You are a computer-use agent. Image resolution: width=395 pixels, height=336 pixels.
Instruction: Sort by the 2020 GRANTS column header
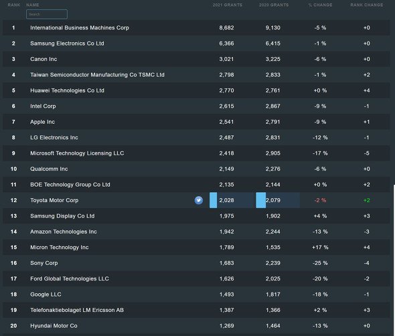274,5
